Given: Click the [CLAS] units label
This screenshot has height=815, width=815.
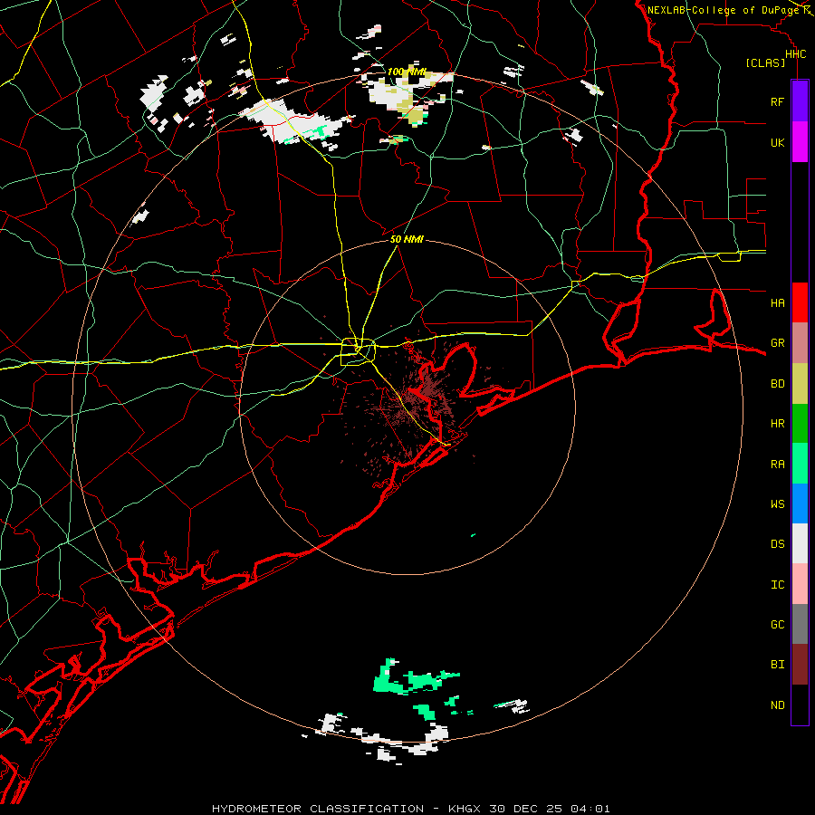Looking at the screenshot, I should coord(765,62).
